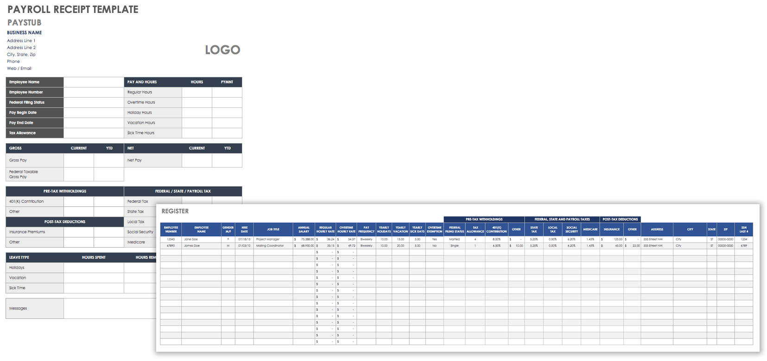Viewport: 767px width, 361px height.
Task: Select SSN last 4 value 6789
Action: 744,246
